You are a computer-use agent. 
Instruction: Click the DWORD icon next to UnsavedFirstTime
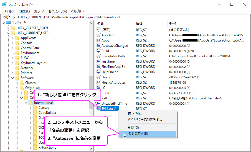[99, 104]
